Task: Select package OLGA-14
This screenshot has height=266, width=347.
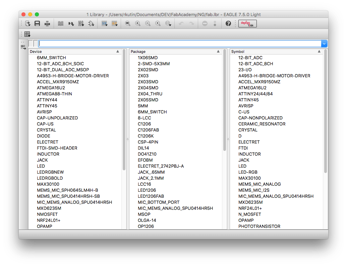Action: click(x=147, y=220)
